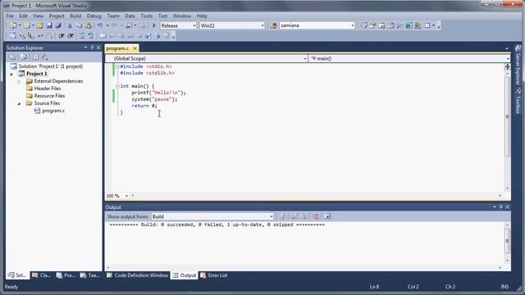
Task: Click the Solution Explorer Properties icon
Action: tap(12, 57)
